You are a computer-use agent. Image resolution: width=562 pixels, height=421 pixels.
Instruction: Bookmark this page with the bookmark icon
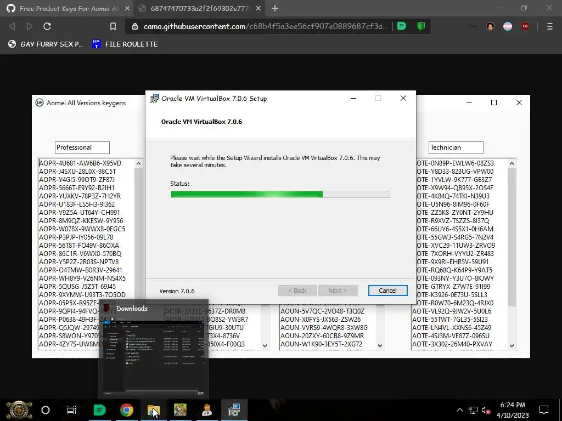click(x=113, y=26)
